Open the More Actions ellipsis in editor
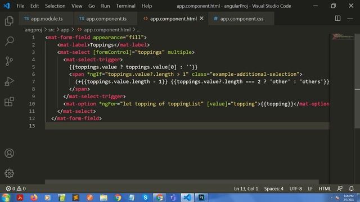Screen dimensions: 360x202 pyautogui.click(x=350, y=19)
